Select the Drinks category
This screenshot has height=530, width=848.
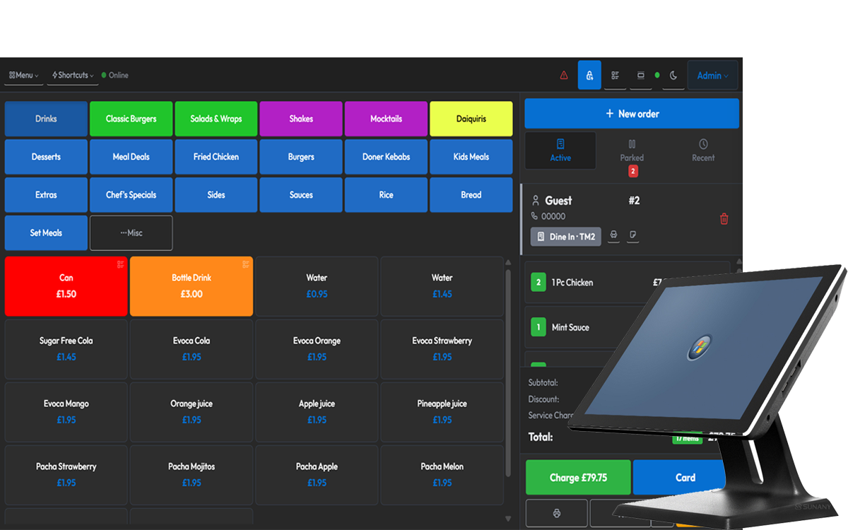(x=46, y=119)
